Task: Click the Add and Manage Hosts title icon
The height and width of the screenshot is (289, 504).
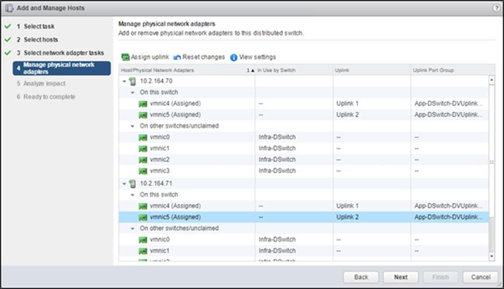Action: coord(9,8)
